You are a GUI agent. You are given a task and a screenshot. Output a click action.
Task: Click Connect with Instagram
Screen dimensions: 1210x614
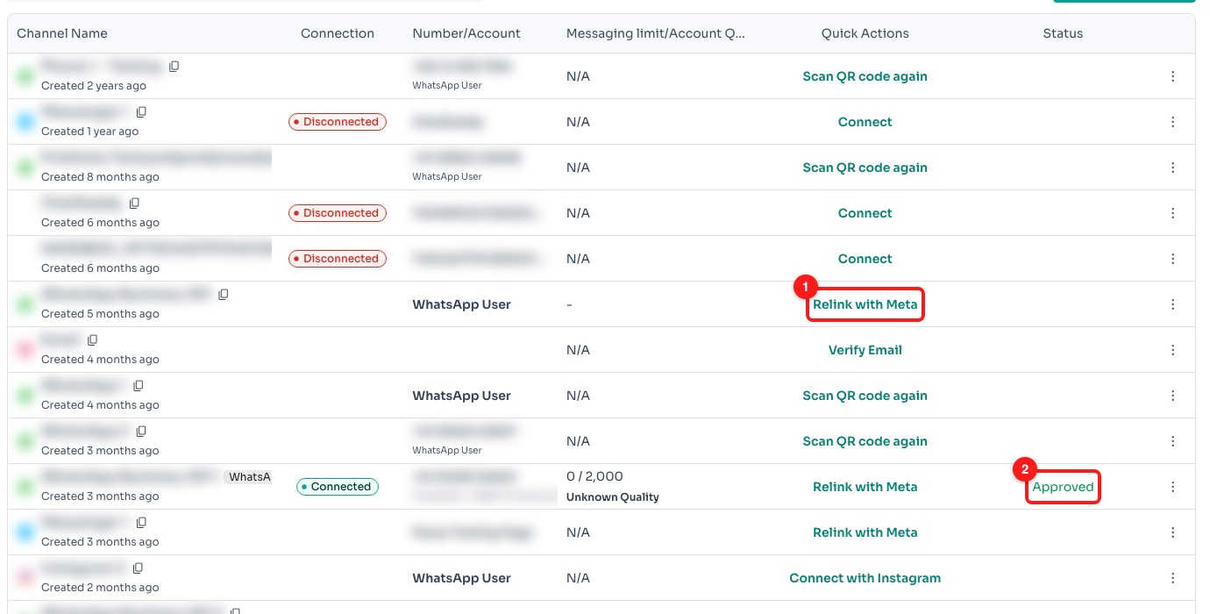(x=865, y=578)
